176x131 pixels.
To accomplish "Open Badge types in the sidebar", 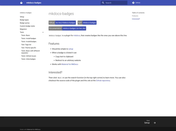I will pos(24,20).
